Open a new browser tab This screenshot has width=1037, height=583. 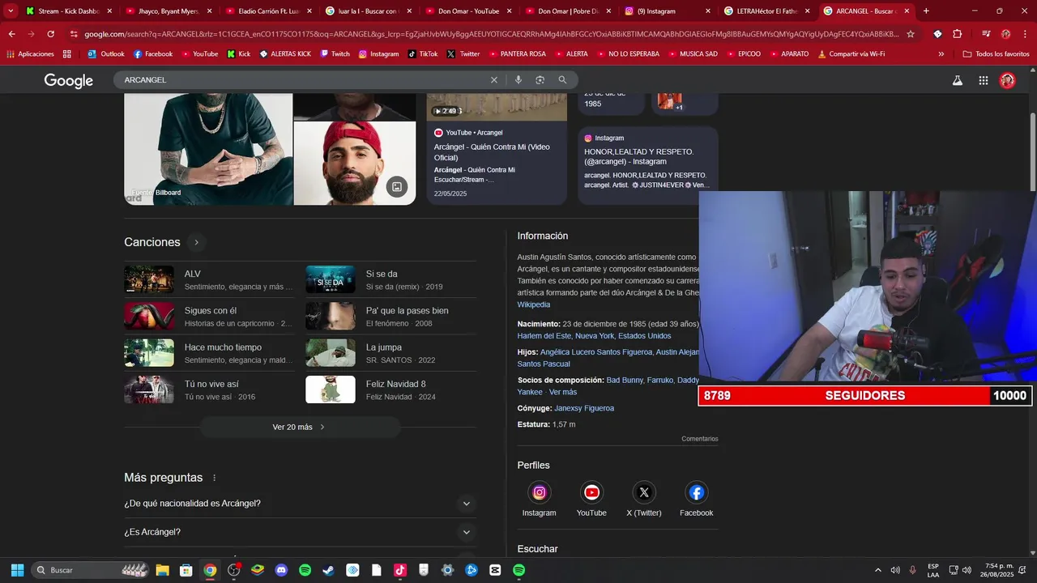926,11
